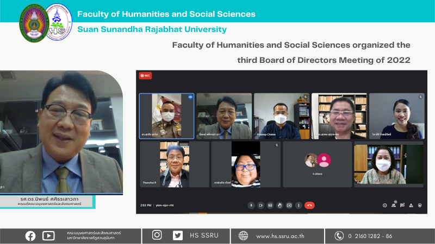Click the red REC recording indicator
Screen dimensions: 435x244
click(x=145, y=76)
